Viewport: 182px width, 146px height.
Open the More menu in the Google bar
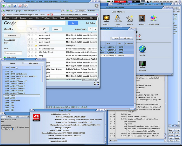pyautogui.click(x=93, y=18)
